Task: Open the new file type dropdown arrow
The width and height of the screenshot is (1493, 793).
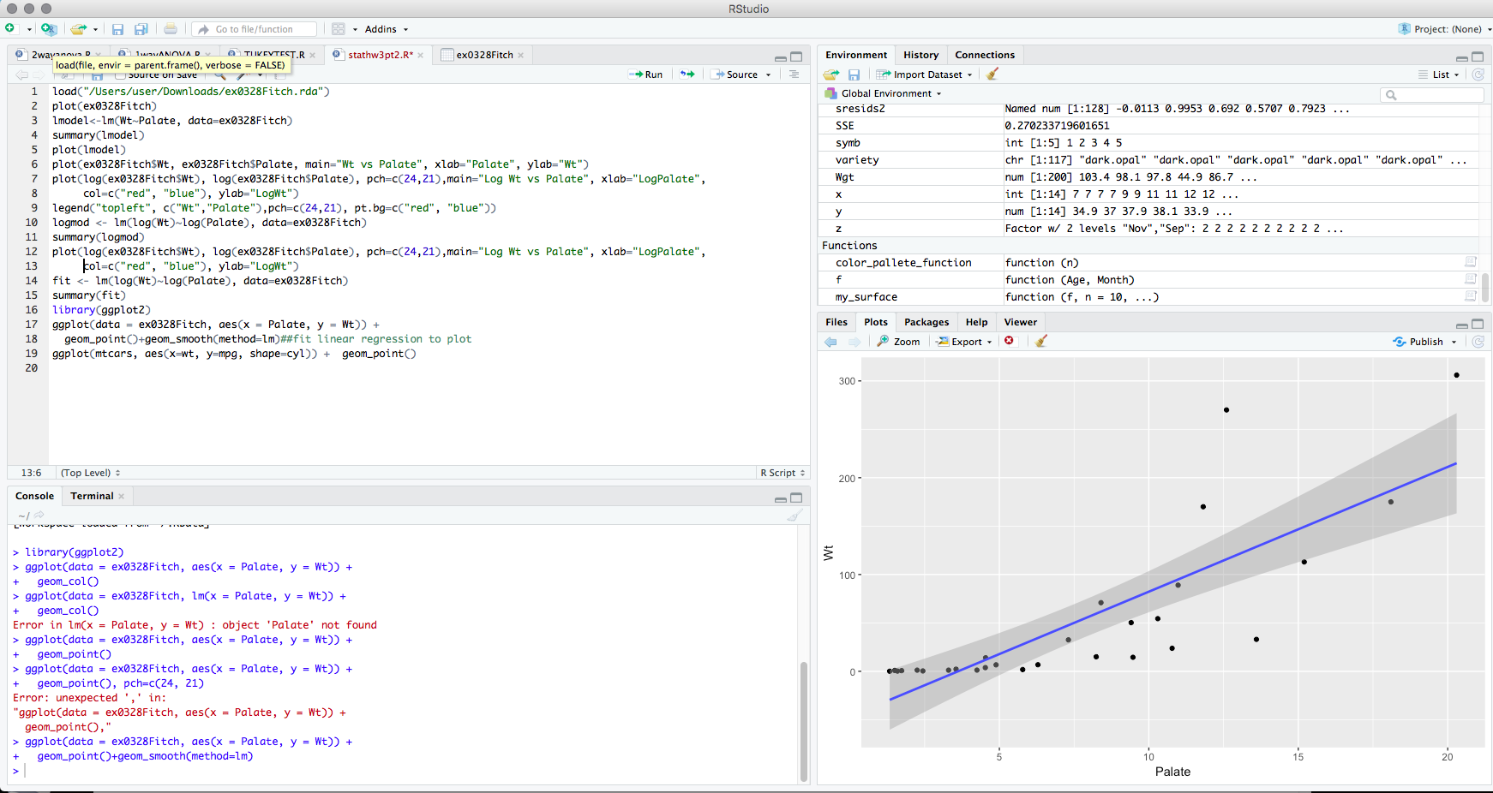Action: 29,29
